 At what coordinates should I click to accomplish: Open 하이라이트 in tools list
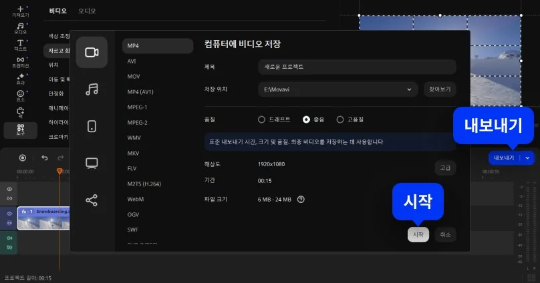pos(57,122)
